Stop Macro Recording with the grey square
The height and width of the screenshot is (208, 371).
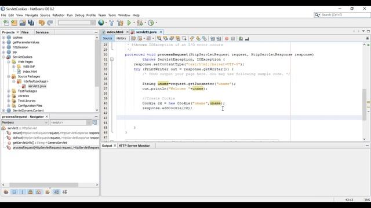[233, 39]
